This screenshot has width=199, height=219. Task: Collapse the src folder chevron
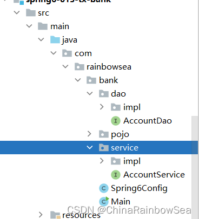pos(17,12)
